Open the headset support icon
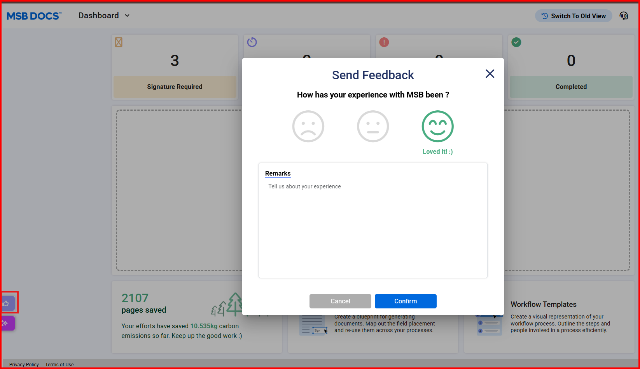640x369 pixels. click(624, 16)
